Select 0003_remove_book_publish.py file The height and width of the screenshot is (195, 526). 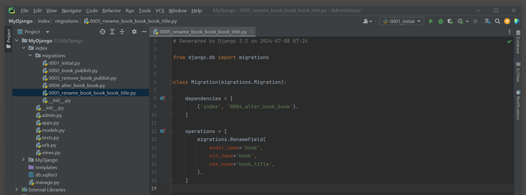pos(83,78)
